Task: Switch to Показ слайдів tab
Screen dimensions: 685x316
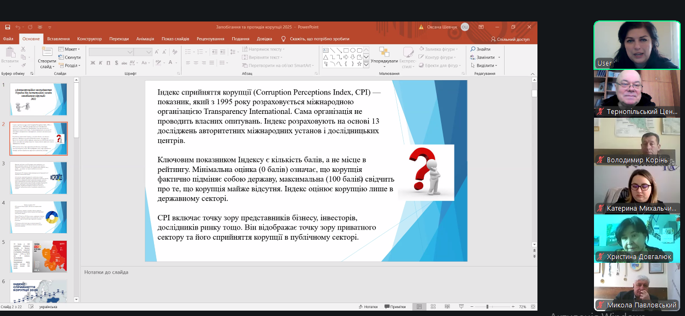Action: coord(175,39)
